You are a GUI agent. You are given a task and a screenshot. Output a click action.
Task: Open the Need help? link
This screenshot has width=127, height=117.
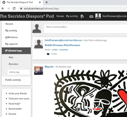(14, 104)
